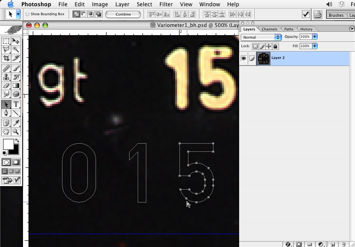Enable Show Bounding Box checkbox
This screenshot has width=355, height=247.
pos(28,14)
